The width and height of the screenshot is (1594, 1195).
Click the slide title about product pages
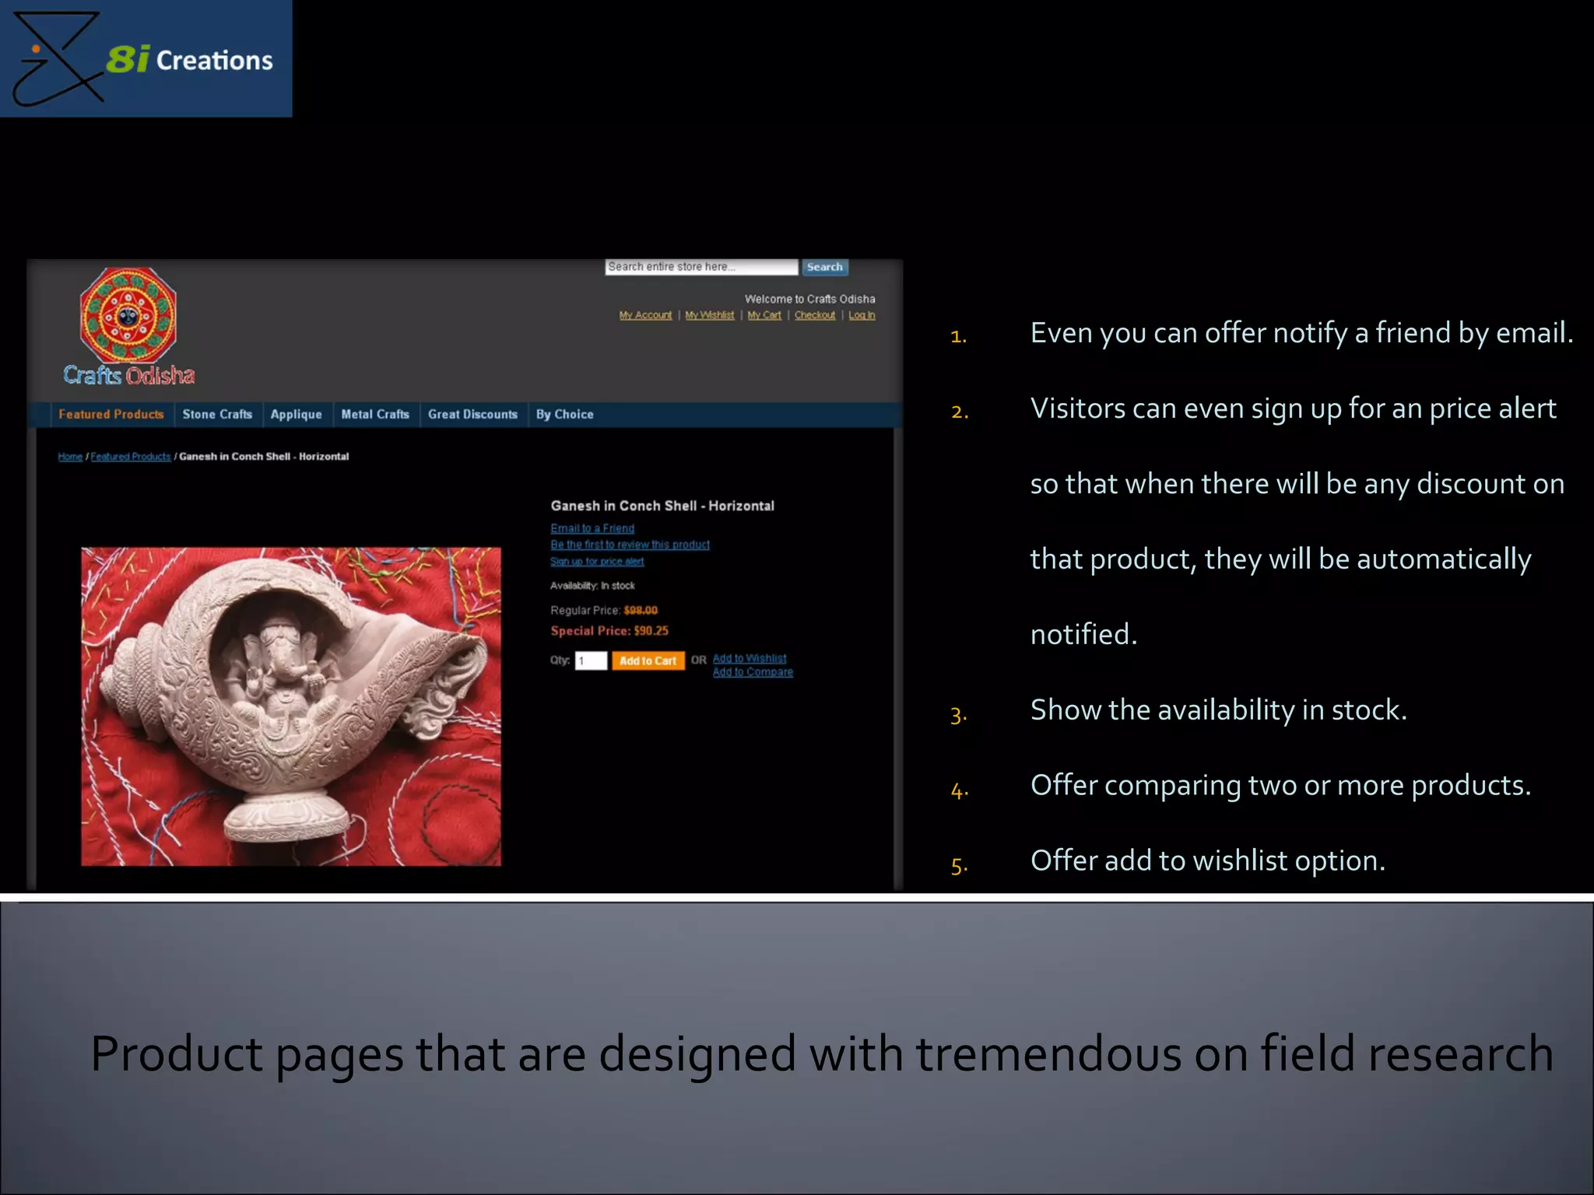822,1054
